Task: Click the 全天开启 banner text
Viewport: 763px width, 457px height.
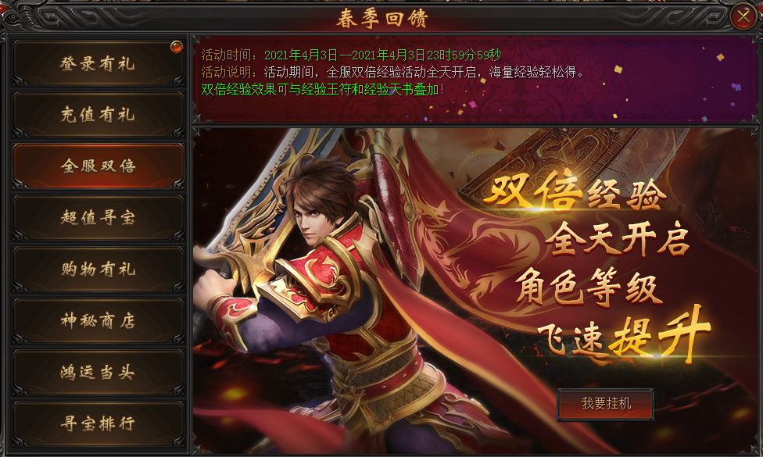Action: [x=617, y=239]
